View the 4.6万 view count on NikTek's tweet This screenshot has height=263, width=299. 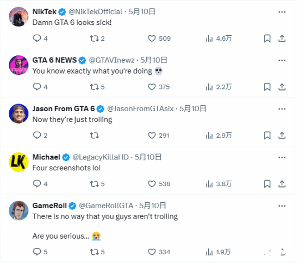tap(219, 39)
